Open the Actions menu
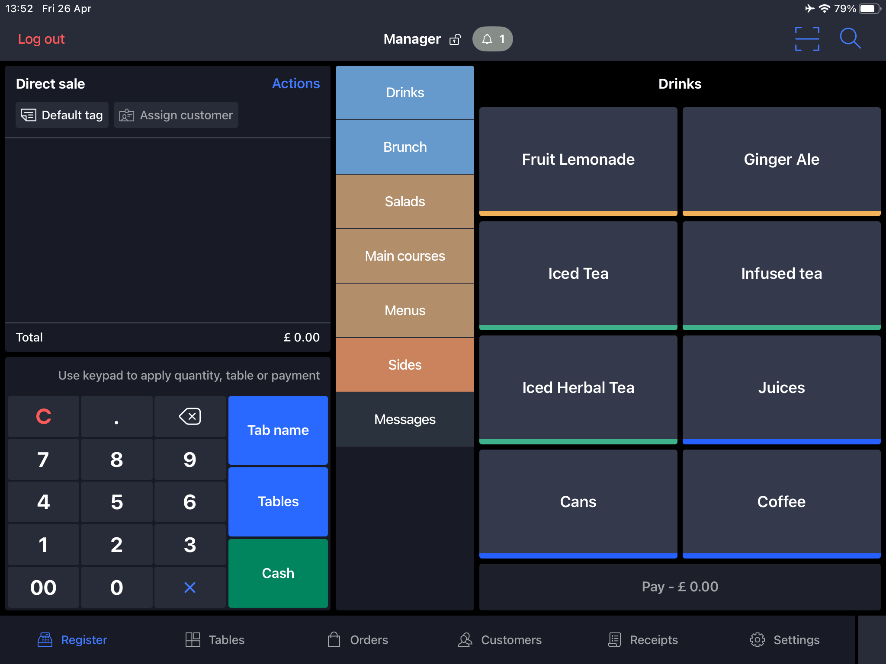This screenshot has width=886, height=664. tap(296, 83)
